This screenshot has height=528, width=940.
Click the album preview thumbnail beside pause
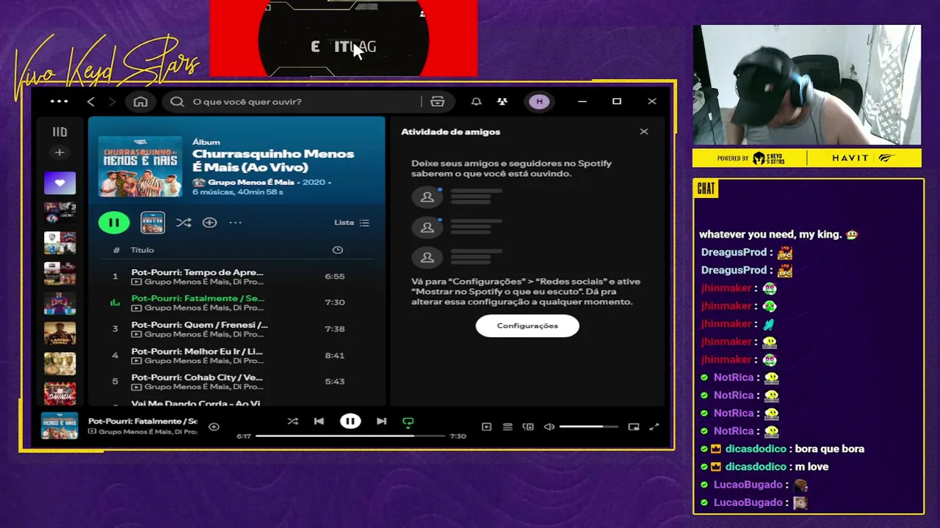(153, 222)
